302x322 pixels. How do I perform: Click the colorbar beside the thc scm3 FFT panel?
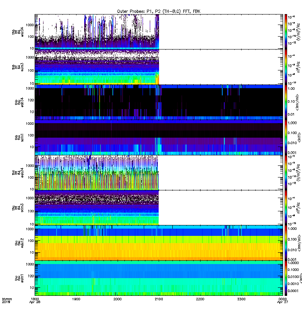click(286, 208)
